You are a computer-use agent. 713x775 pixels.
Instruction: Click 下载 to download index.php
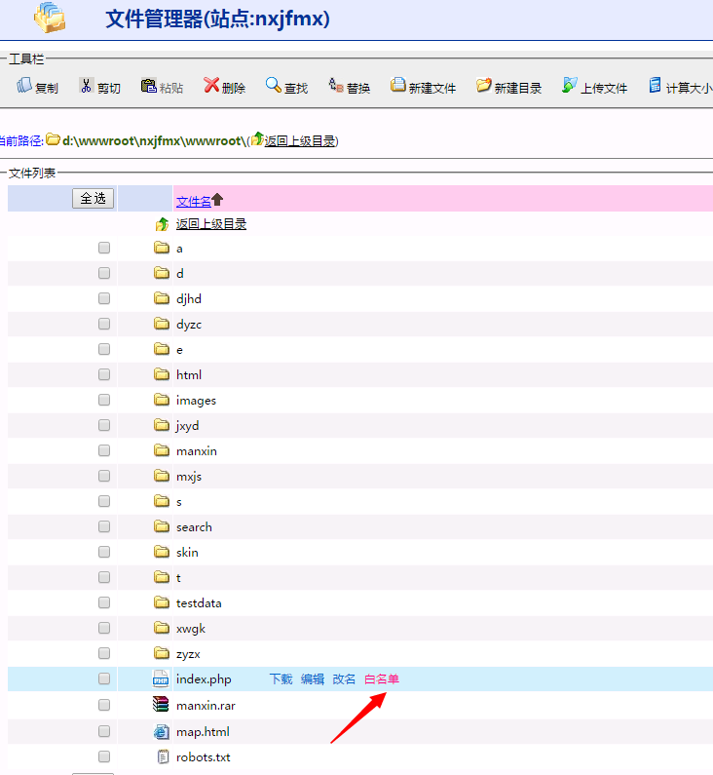pyautogui.click(x=281, y=678)
